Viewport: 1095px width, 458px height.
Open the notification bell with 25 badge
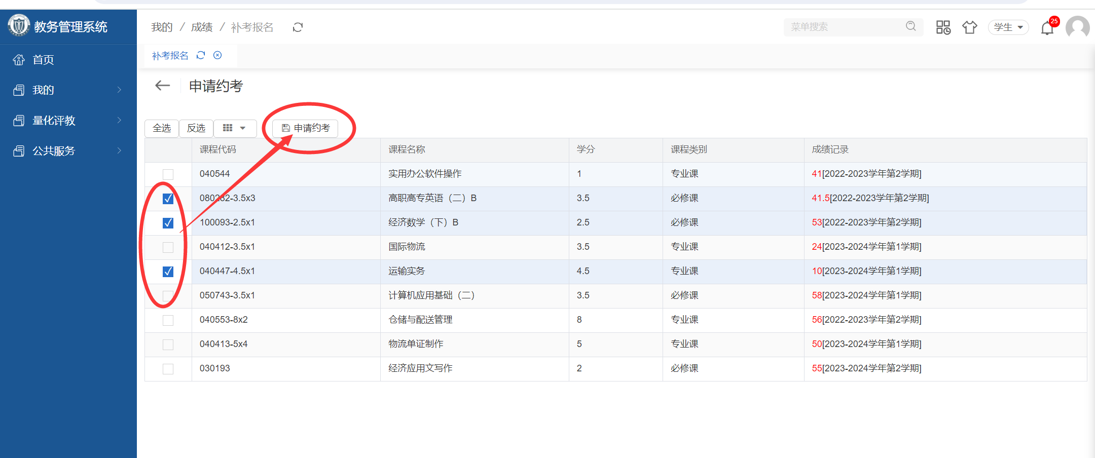1047,28
